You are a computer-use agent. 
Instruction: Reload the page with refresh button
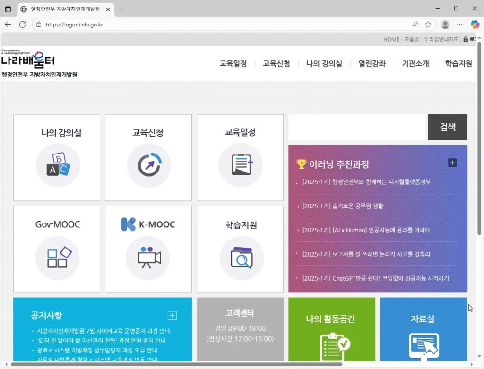(22, 25)
